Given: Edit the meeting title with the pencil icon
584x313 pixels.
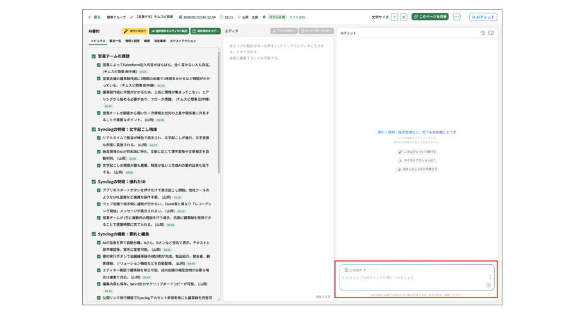Looking at the screenshot, I should click(x=132, y=17).
